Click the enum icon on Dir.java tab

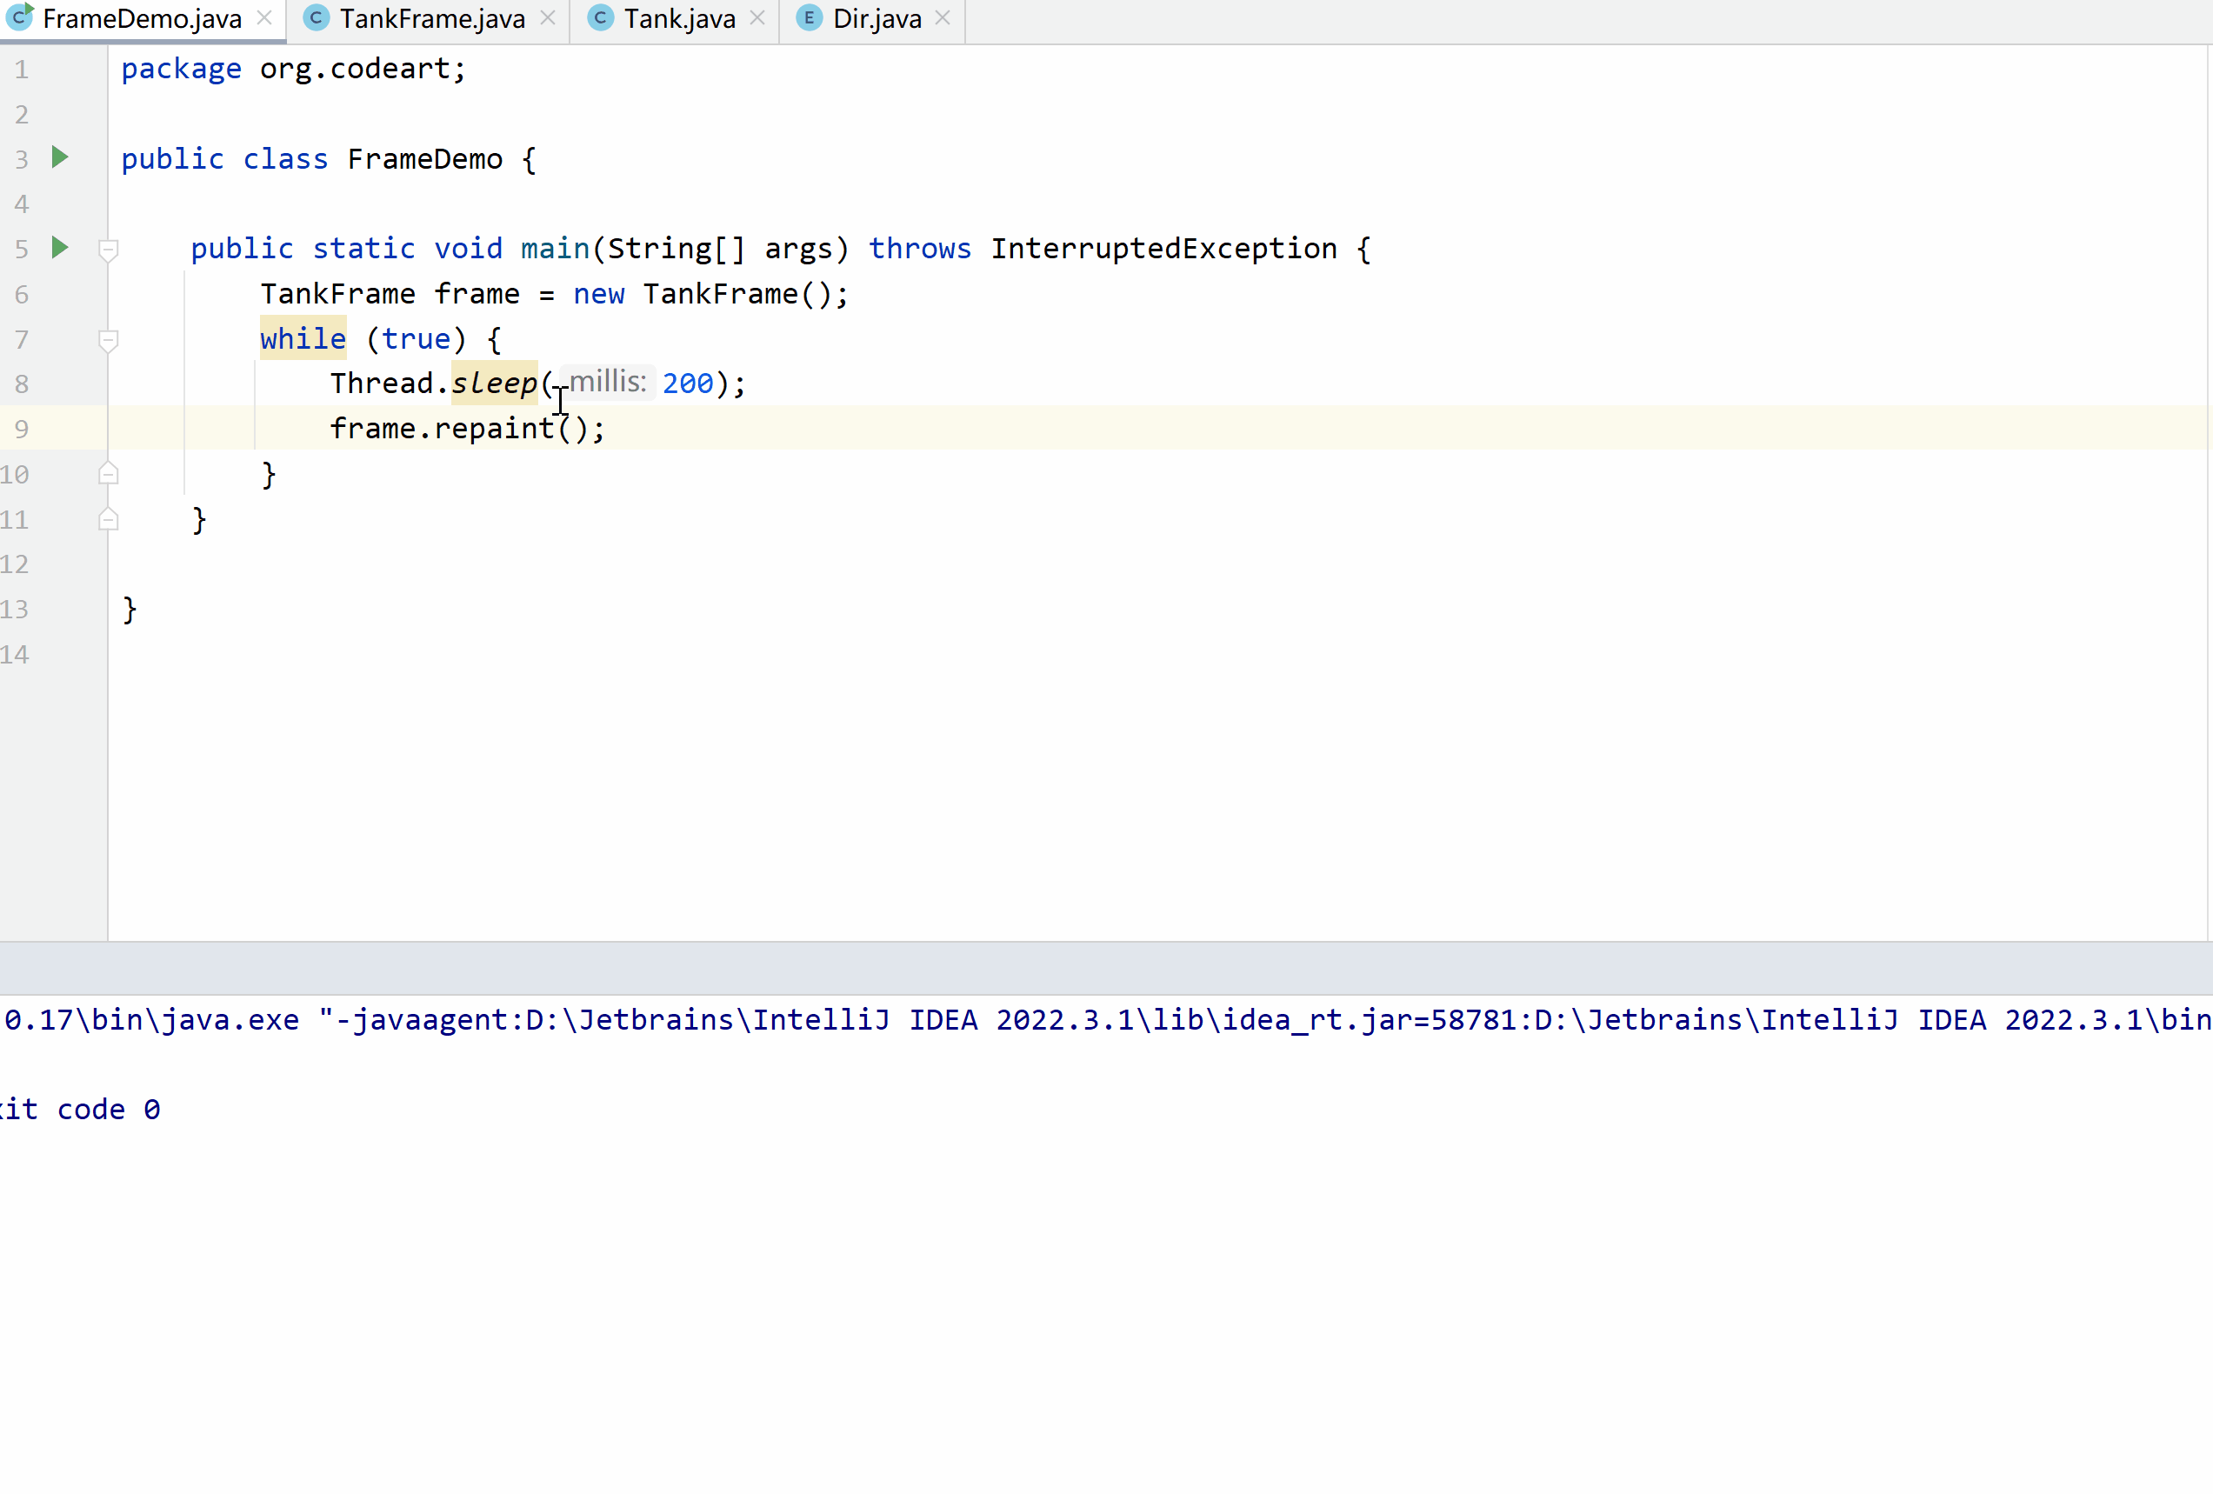point(809,18)
